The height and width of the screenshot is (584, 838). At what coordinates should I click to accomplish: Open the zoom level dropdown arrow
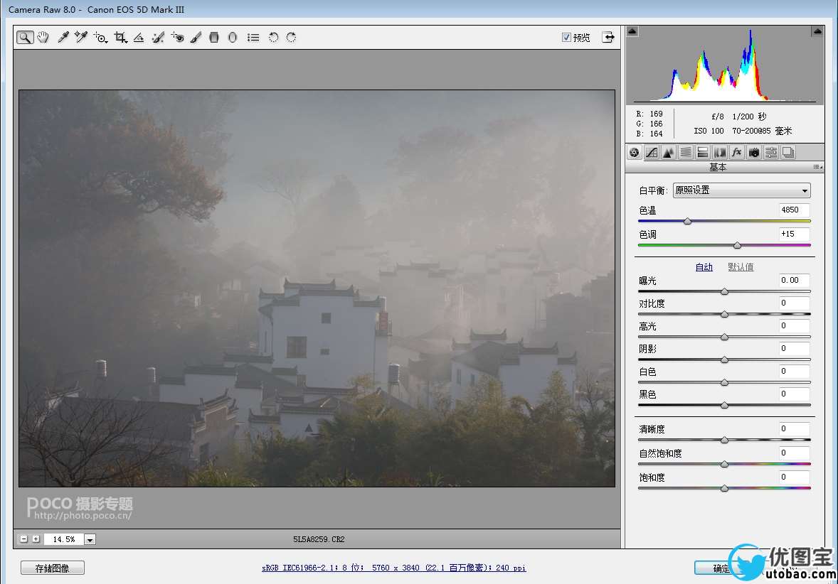[90, 540]
